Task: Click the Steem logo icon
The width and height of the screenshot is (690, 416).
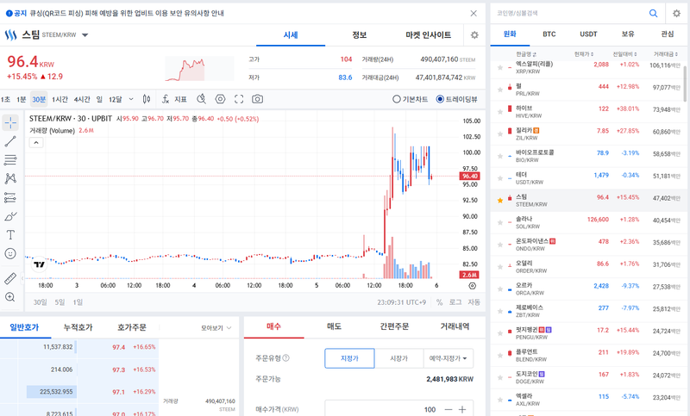Action: [x=10, y=34]
